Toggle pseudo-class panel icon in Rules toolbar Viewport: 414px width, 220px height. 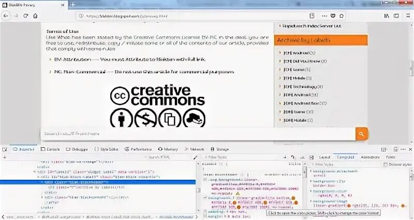[x=293, y=158]
